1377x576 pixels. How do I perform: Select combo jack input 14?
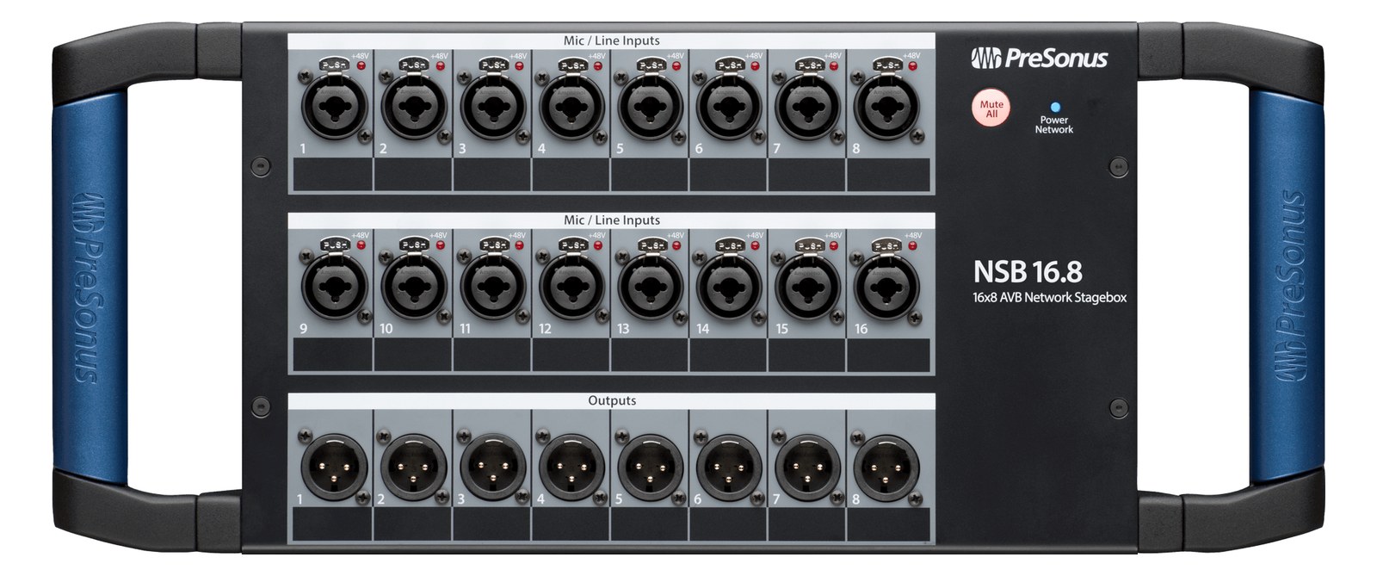pos(729,287)
